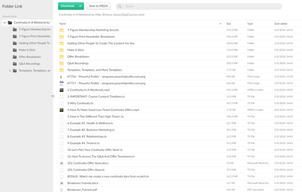Focus the Search input field
The height and width of the screenshot is (192, 302).
tap(201, 6)
